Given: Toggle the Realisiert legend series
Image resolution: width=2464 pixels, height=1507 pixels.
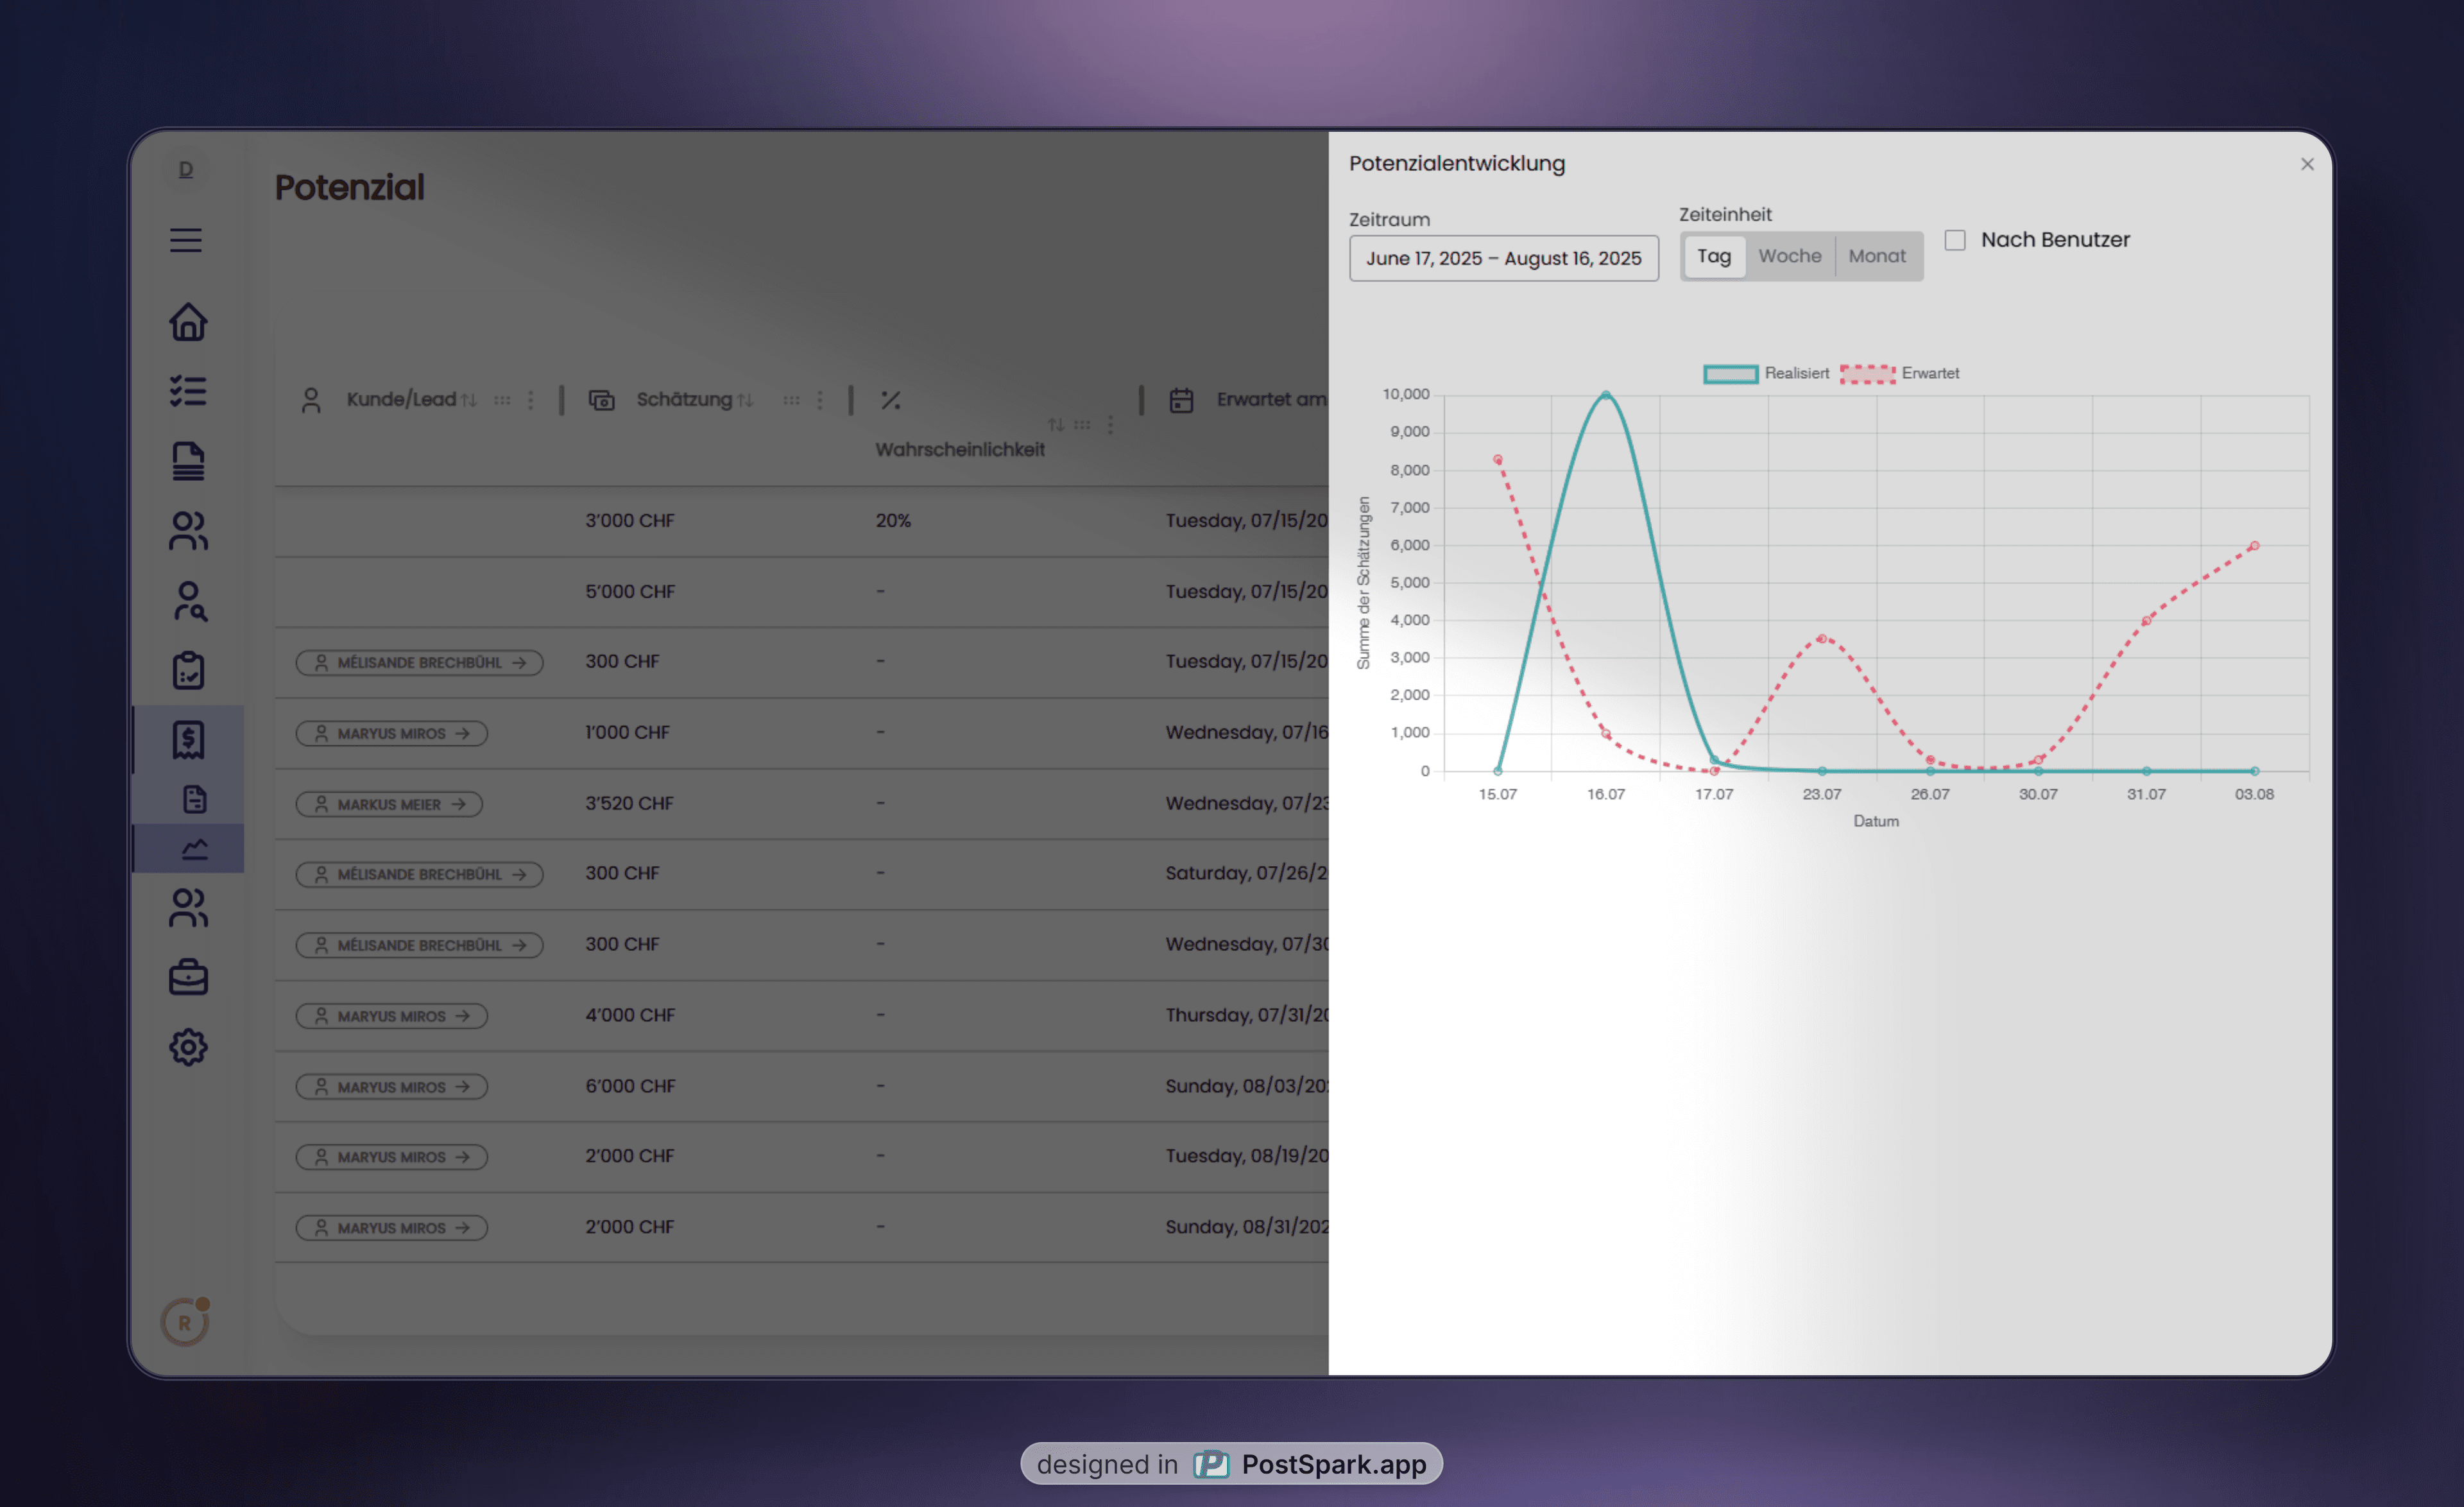Looking at the screenshot, I should click(x=1766, y=373).
